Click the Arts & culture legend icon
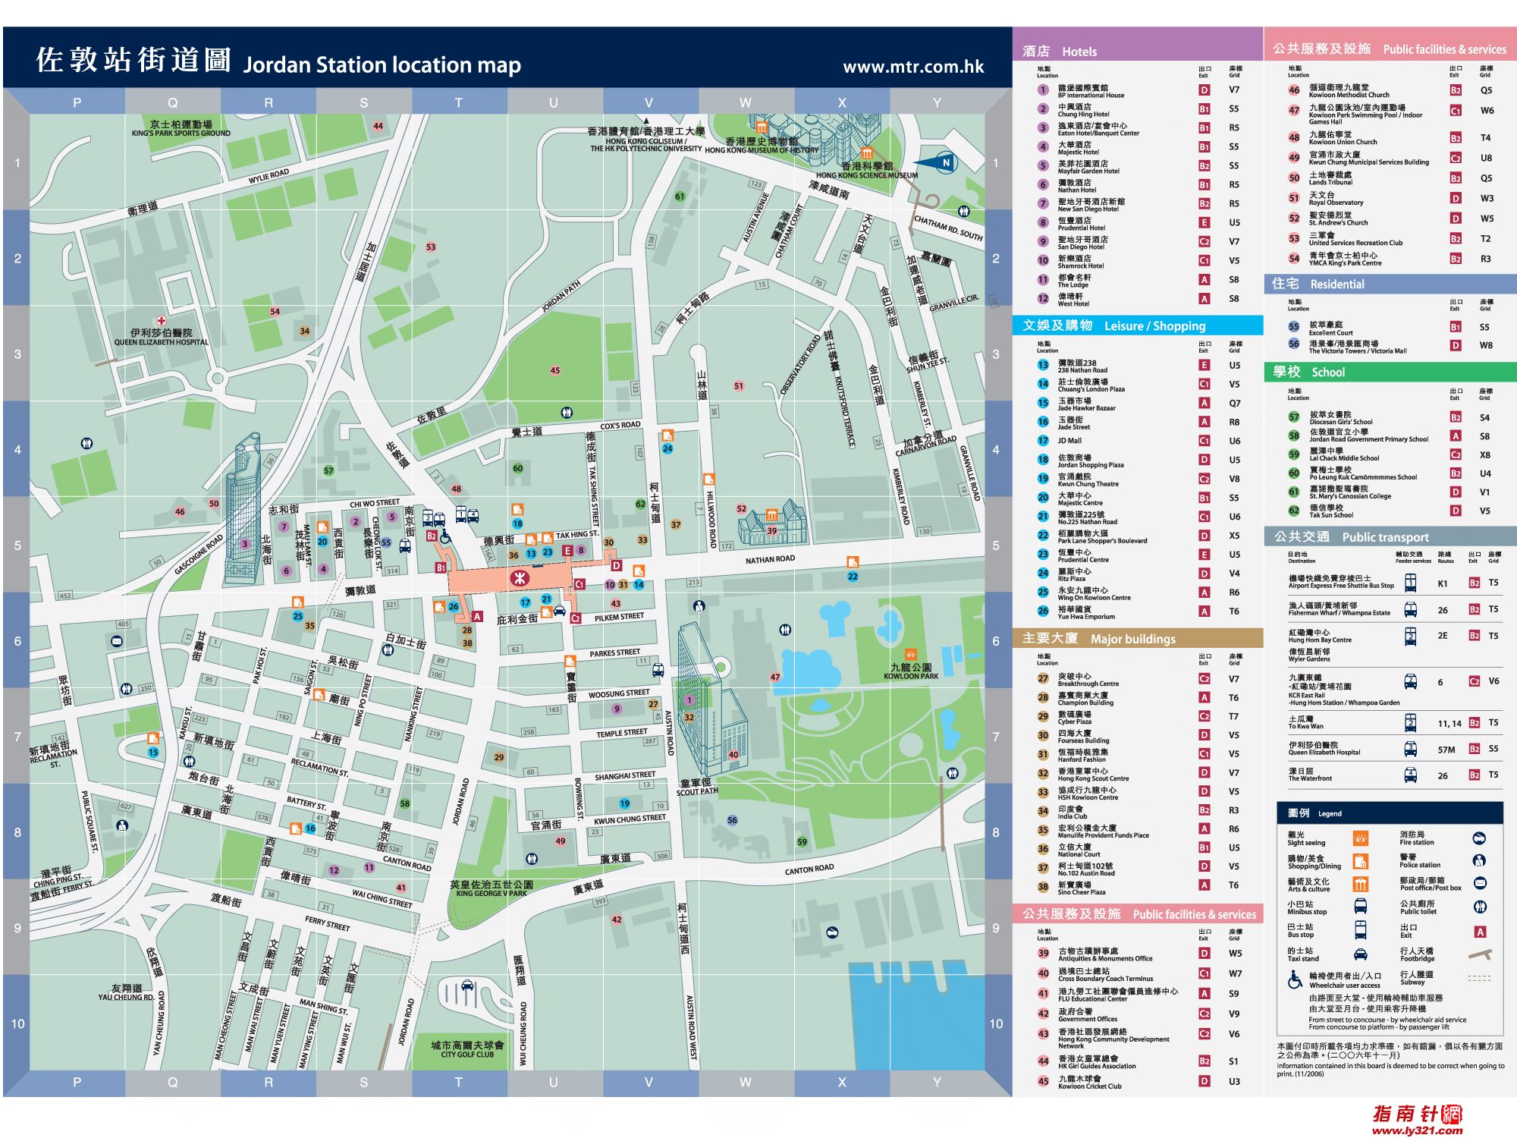 click(x=1361, y=884)
